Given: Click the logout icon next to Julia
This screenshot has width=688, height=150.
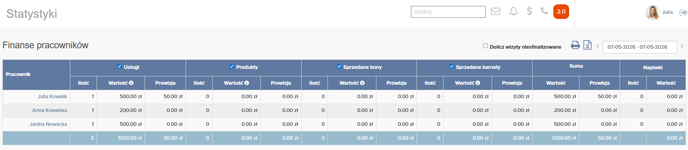Looking at the screenshot, I should point(683,12).
